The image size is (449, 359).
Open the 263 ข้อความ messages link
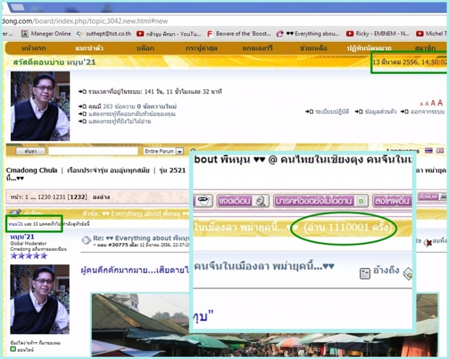[119, 106]
